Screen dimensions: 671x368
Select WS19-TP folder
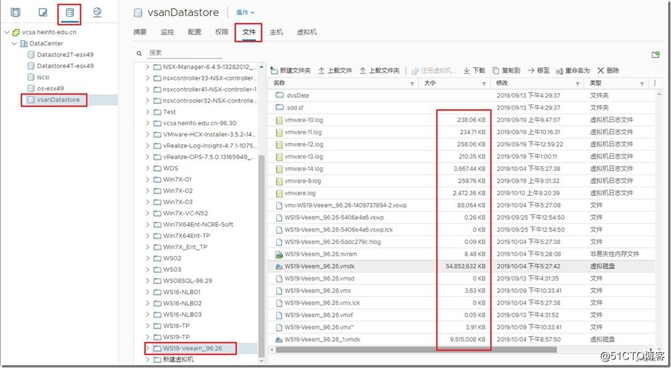tap(176, 337)
